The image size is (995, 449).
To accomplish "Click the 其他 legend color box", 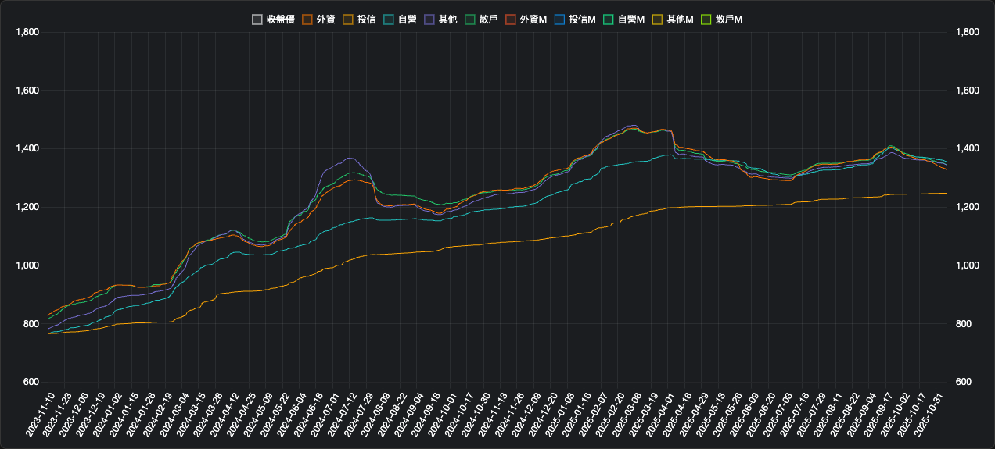I will pos(429,19).
